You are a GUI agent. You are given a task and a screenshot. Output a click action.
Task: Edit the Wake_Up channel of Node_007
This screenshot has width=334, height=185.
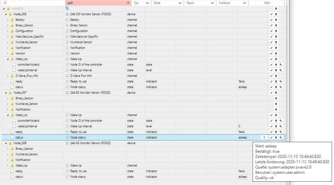(271, 115)
